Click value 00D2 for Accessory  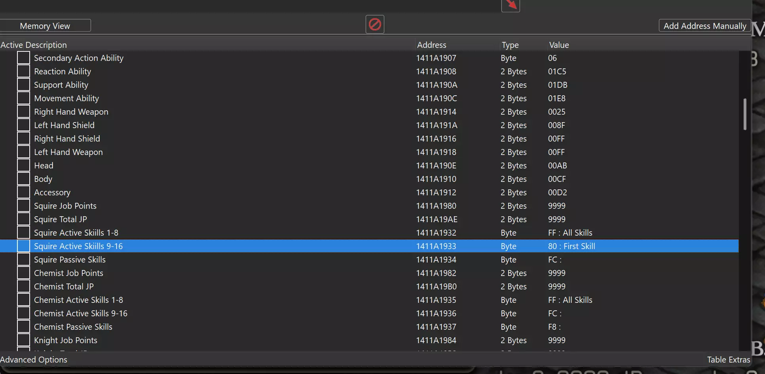coord(557,193)
